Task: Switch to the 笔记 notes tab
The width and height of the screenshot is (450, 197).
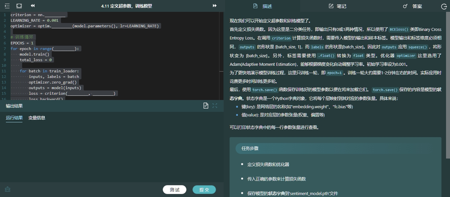Action: (x=337, y=6)
